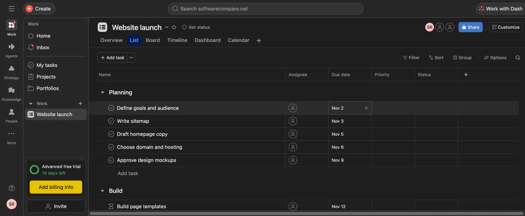
Task: Clear the Nov 2 due date
Action: 366,108
